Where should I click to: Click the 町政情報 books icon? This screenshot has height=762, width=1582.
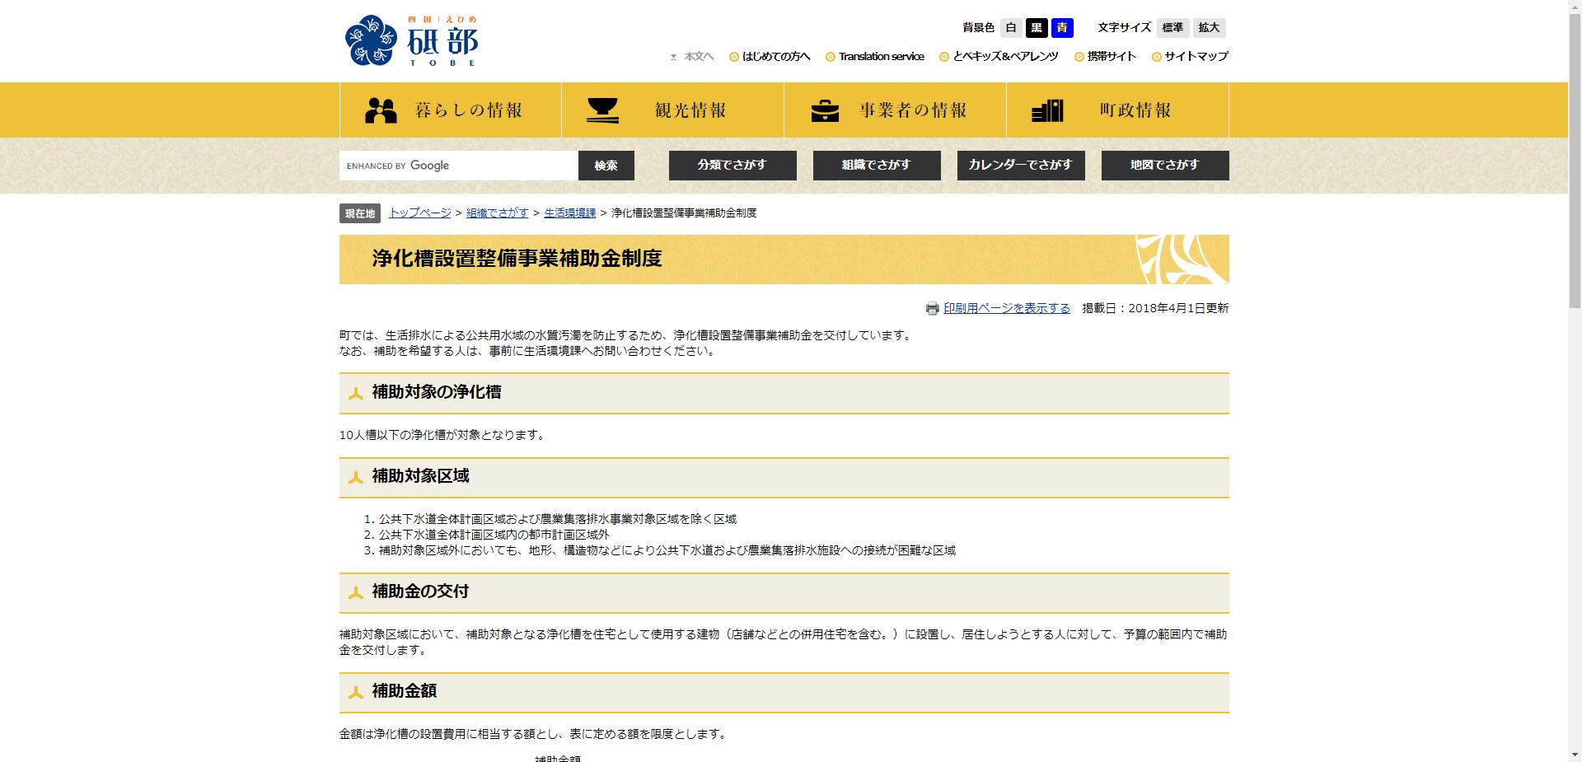[x=1046, y=110]
